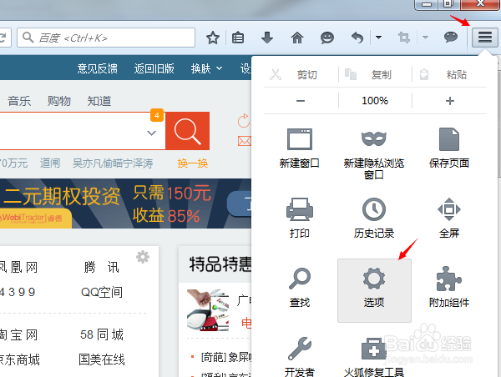The width and height of the screenshot is (501, 377).
Task: Click the orange mail envelope icon
Action: [244, 141]
